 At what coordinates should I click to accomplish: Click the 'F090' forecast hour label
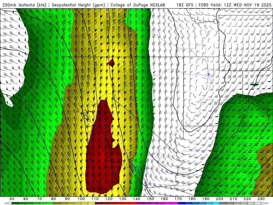(x=203, y=5)
